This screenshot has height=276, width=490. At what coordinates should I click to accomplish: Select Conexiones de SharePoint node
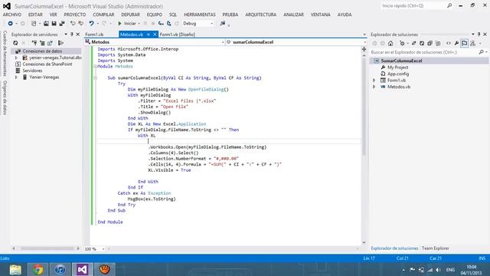[x=47, y=64]
